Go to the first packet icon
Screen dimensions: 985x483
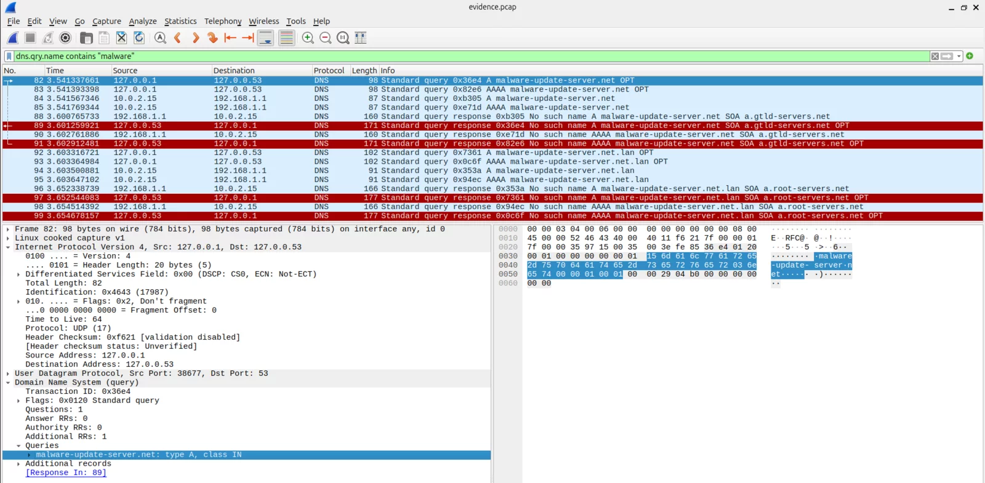tap(230, 38)
